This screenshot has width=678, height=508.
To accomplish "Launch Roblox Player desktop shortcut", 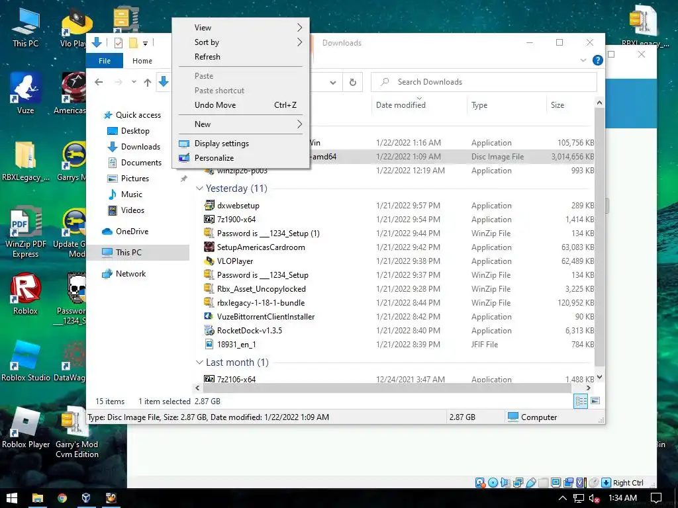I will [x=25, y=428].
